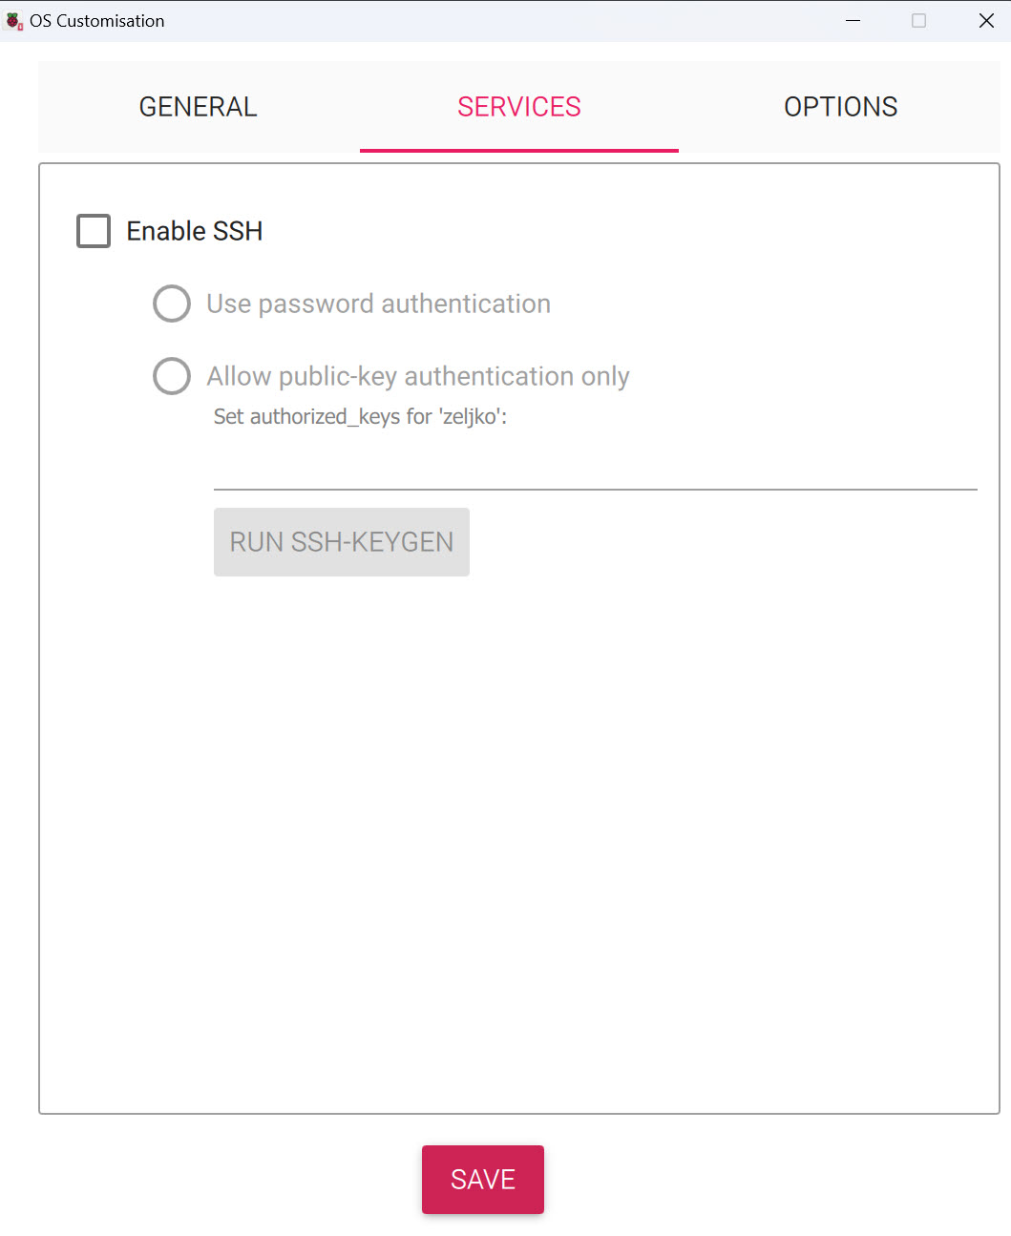Click the 'OS Customisation' window title

point(97,21)
